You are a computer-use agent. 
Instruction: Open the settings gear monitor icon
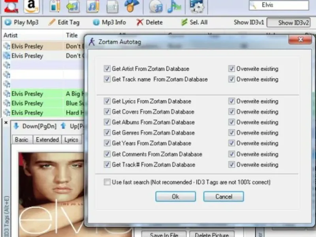[197, 6]
